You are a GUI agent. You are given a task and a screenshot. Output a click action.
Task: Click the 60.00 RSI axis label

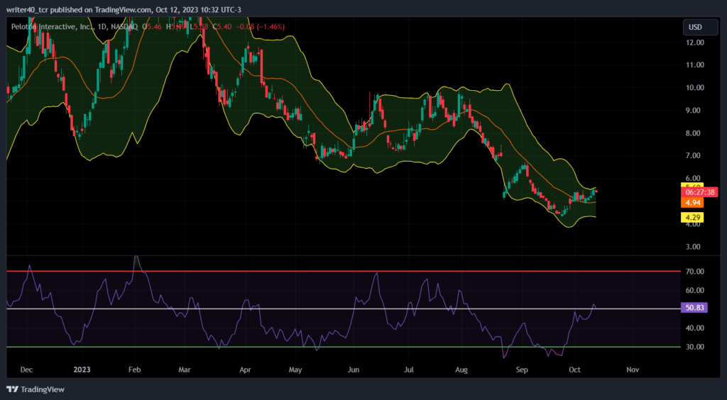[x=695, y=290]
